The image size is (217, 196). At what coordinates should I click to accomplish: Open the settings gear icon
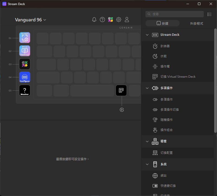click(x=119, y=19)
